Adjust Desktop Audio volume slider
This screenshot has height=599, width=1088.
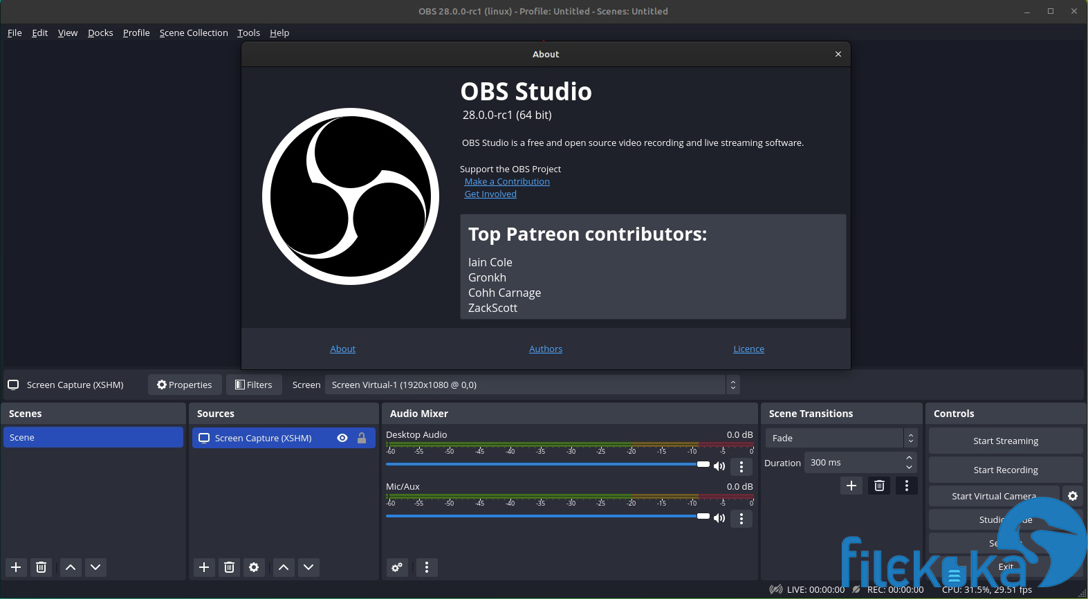coord(548,464)
